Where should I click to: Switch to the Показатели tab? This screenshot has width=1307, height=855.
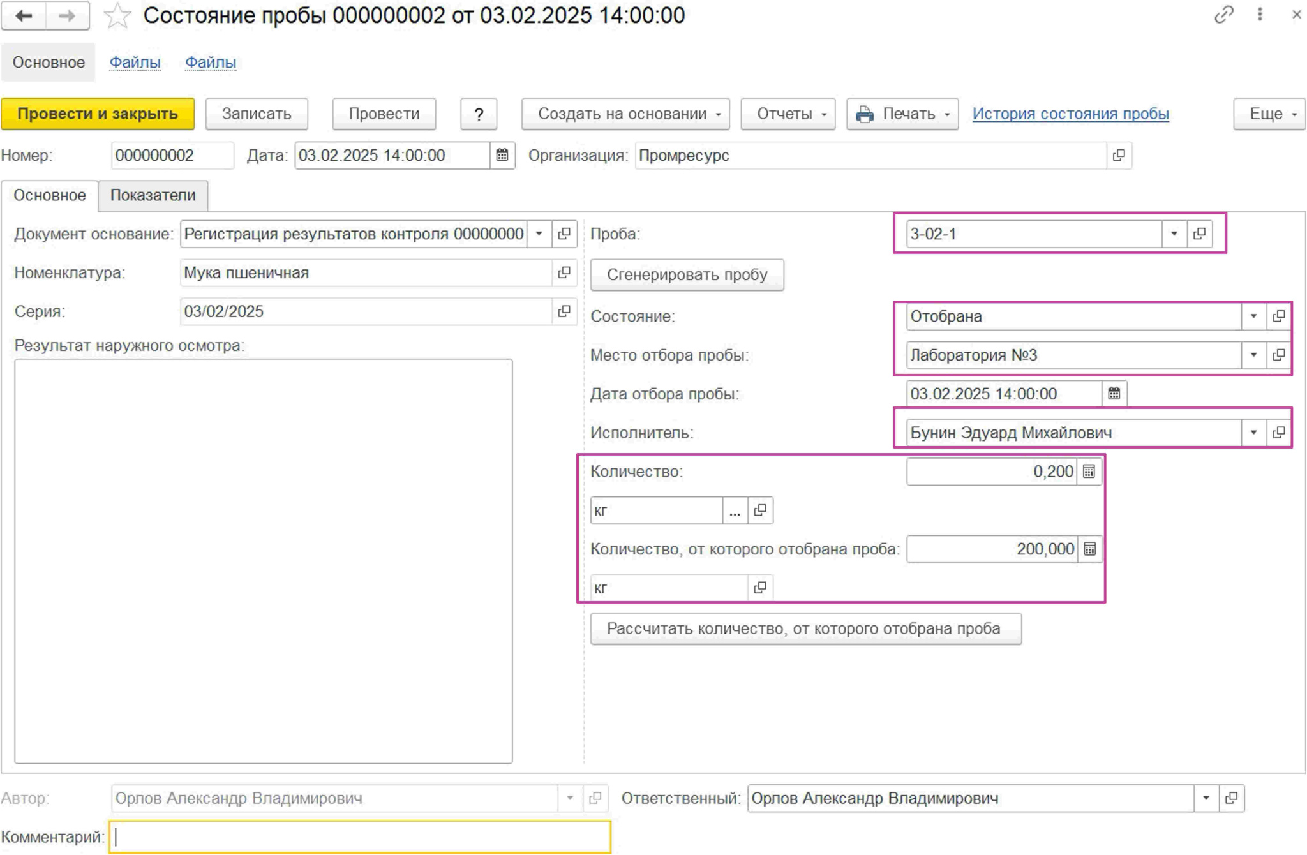tap(153, 195)
